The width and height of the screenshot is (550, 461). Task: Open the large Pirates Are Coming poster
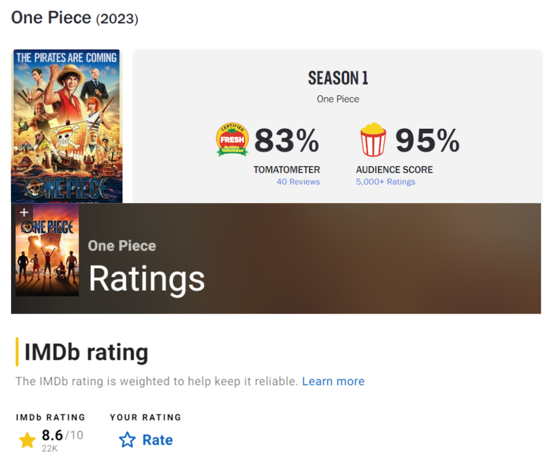pyautogui.click(x=66, y=126)
